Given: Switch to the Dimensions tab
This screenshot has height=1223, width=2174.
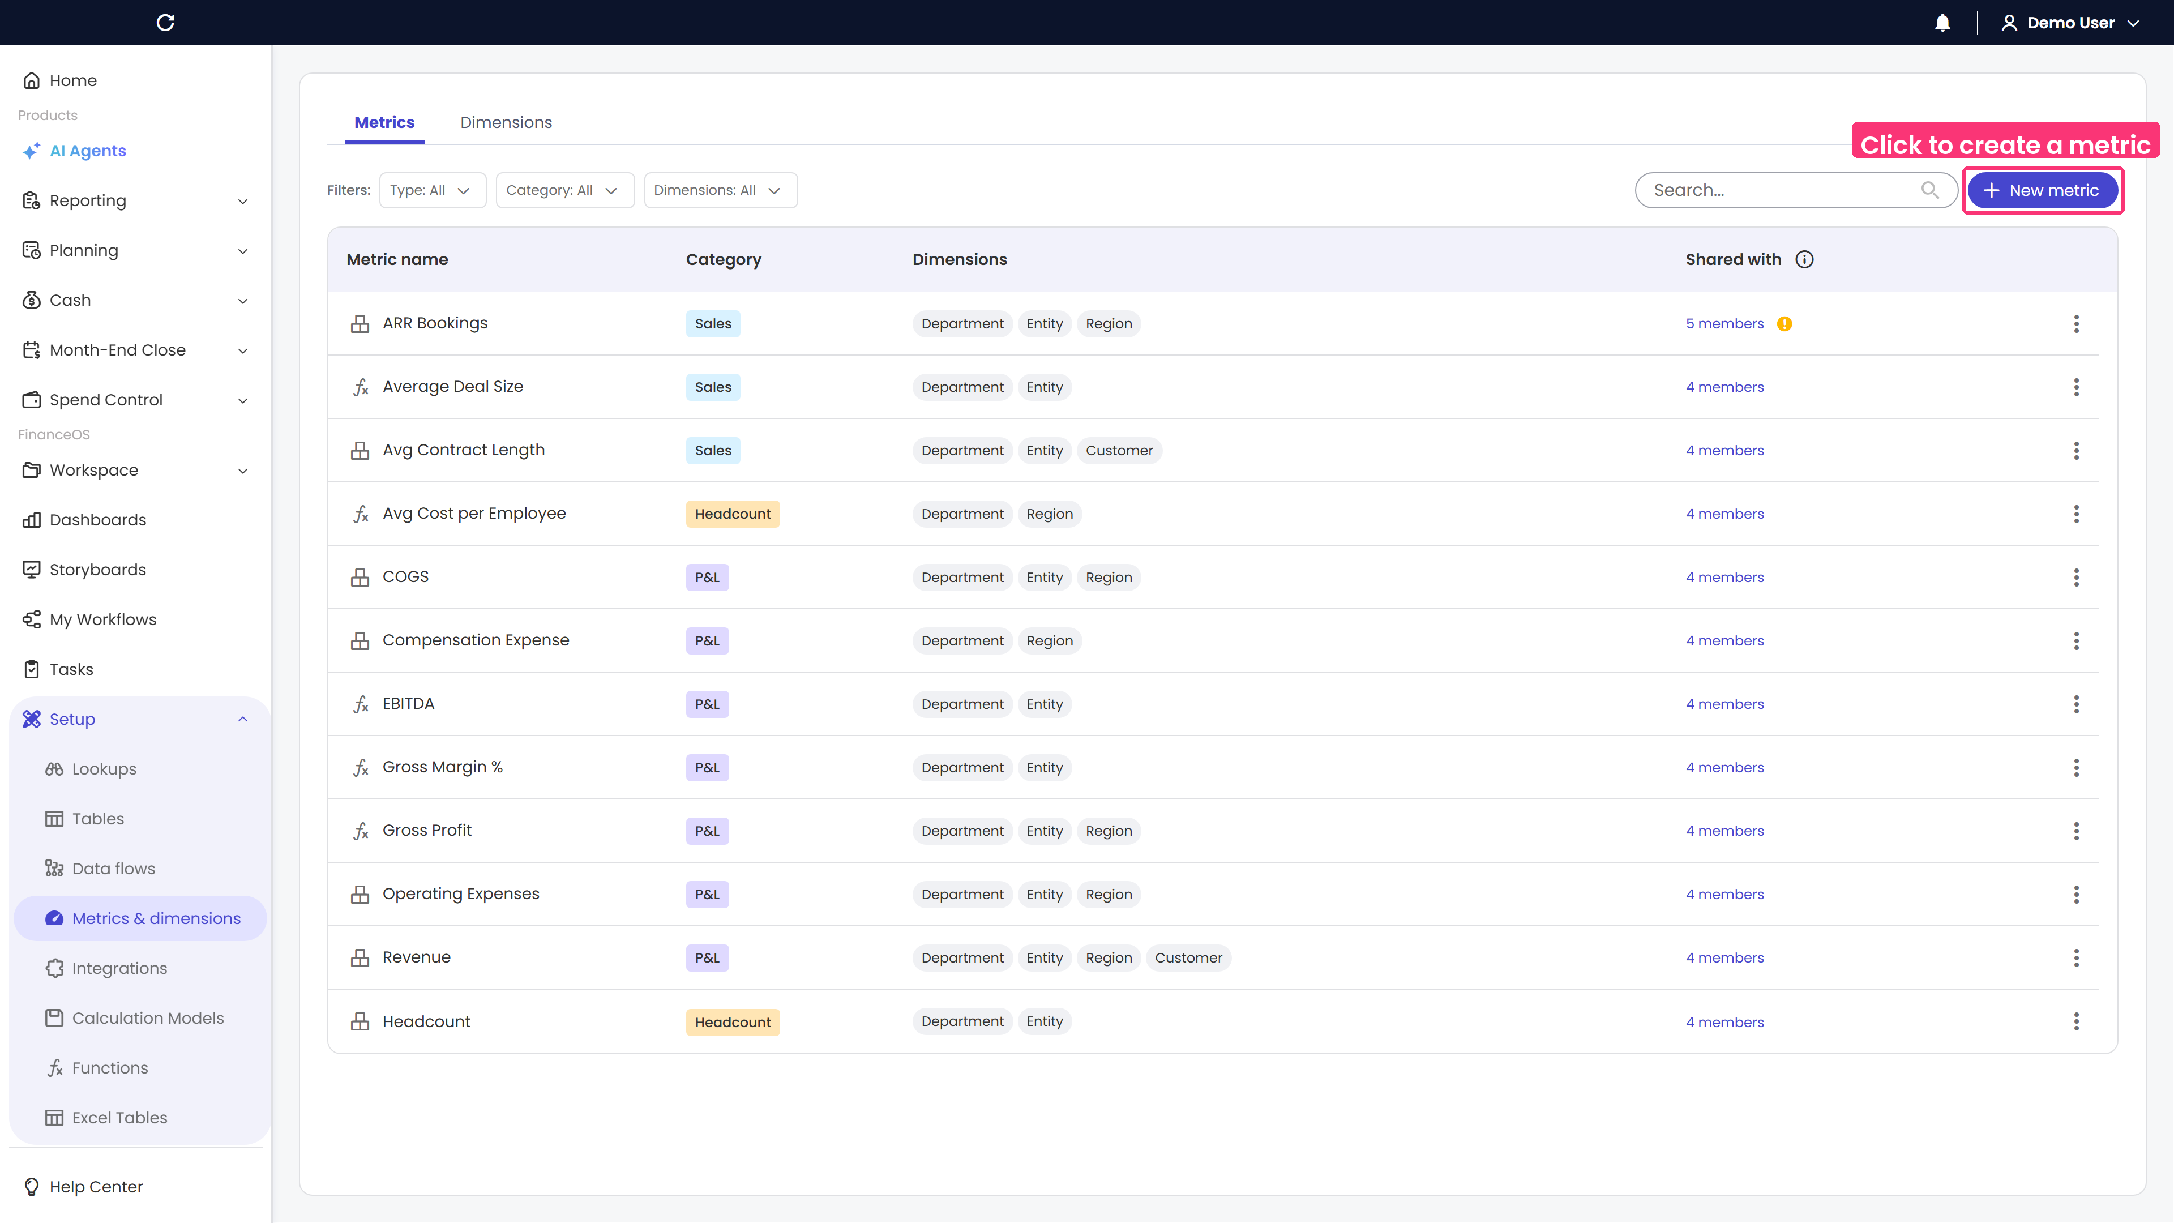Looking at the screenshot, I should point(506,122).
